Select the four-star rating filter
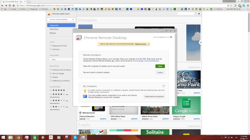Screen dimensions: 250x140 click(x=51, y=94)
